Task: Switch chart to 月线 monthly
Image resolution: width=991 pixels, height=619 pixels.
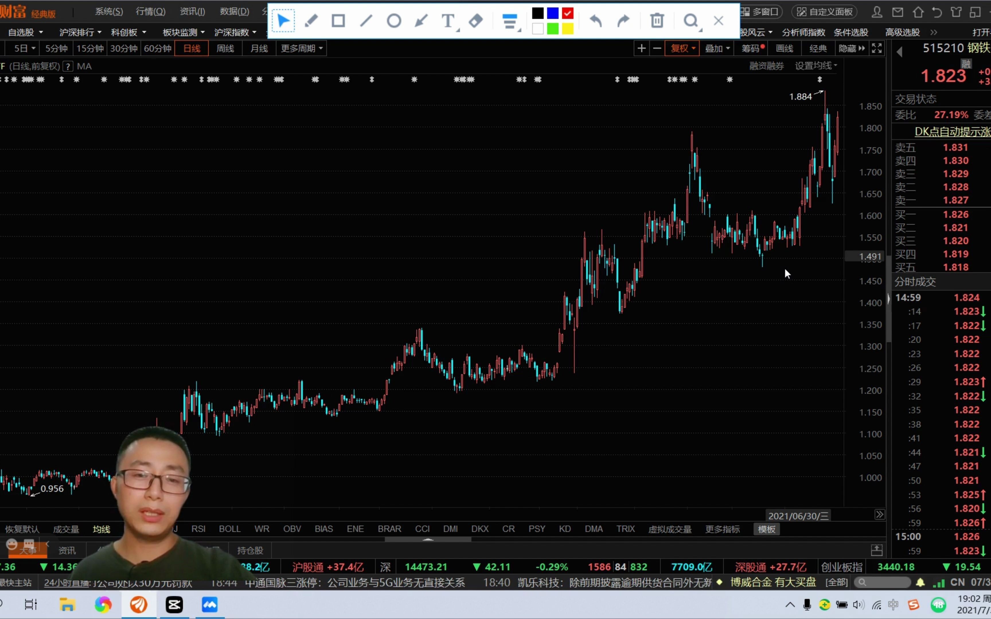Action: click(259, 48)
